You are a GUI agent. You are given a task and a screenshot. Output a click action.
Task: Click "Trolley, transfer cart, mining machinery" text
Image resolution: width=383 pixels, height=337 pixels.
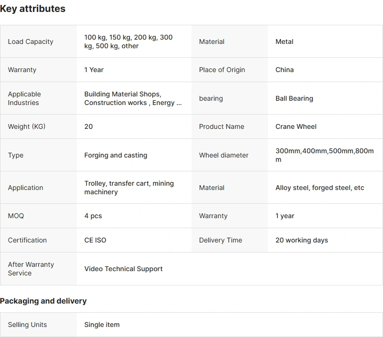click(129, 188)
